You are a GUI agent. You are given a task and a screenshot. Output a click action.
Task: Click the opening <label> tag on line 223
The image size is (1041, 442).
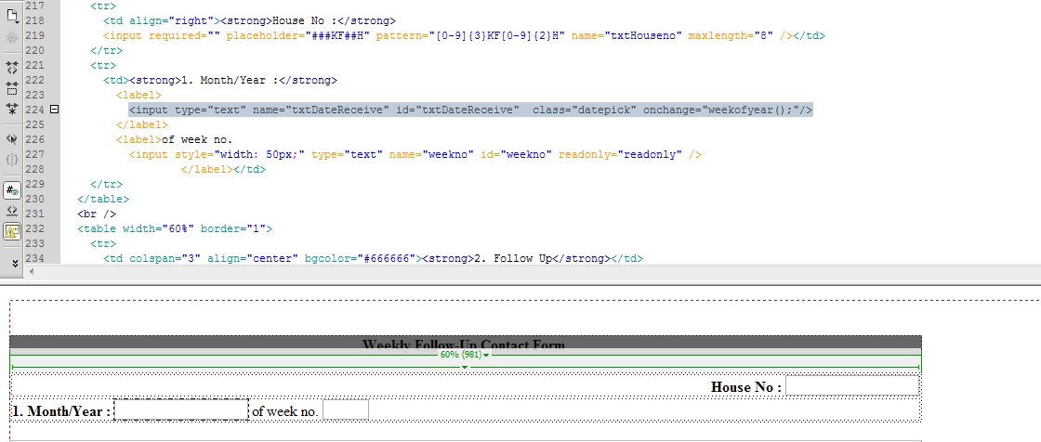138,95
